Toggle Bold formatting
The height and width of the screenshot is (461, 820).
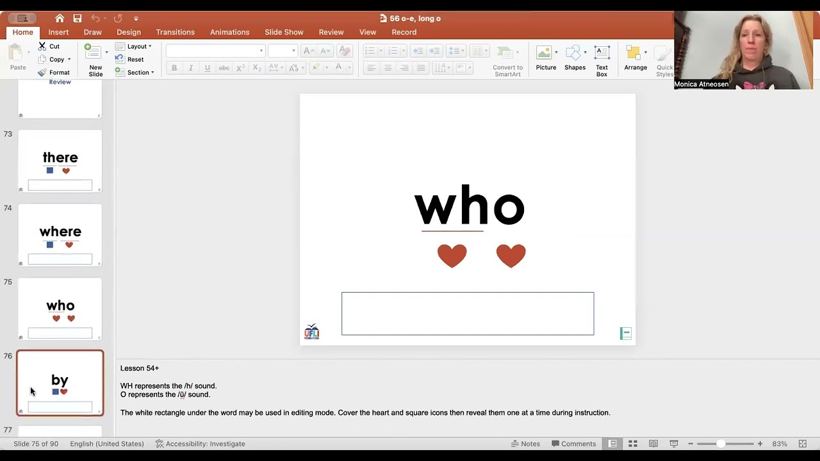tap(174, 68)
